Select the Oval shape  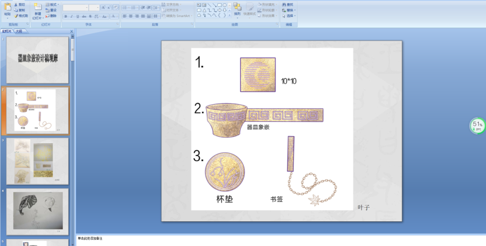pyautogui.click(x=225, y=5)
